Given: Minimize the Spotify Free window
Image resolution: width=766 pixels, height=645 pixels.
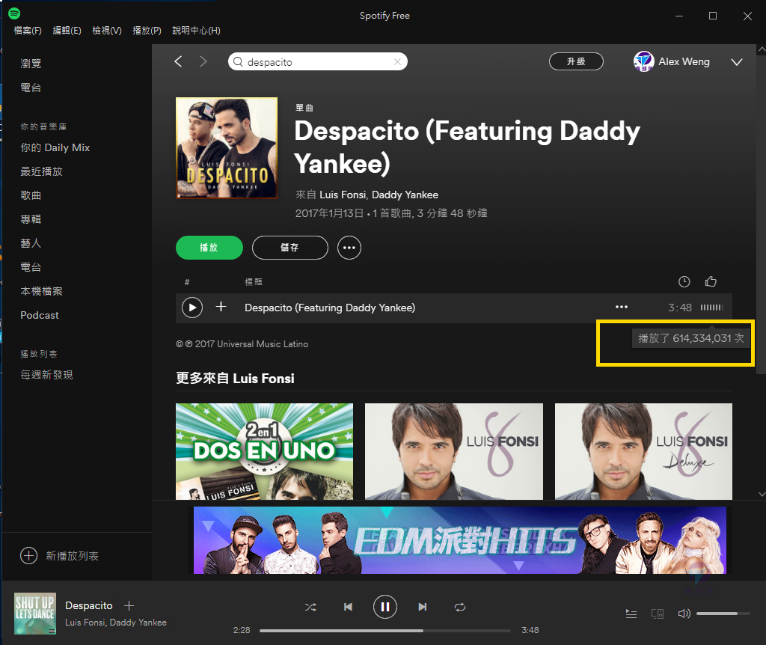Looking at the screenshot, I should click(x=679, y=16).
